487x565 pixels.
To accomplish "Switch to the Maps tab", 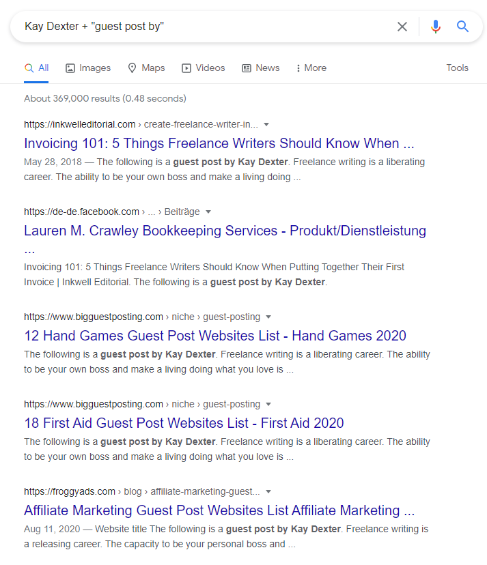I will pos(146,68).
